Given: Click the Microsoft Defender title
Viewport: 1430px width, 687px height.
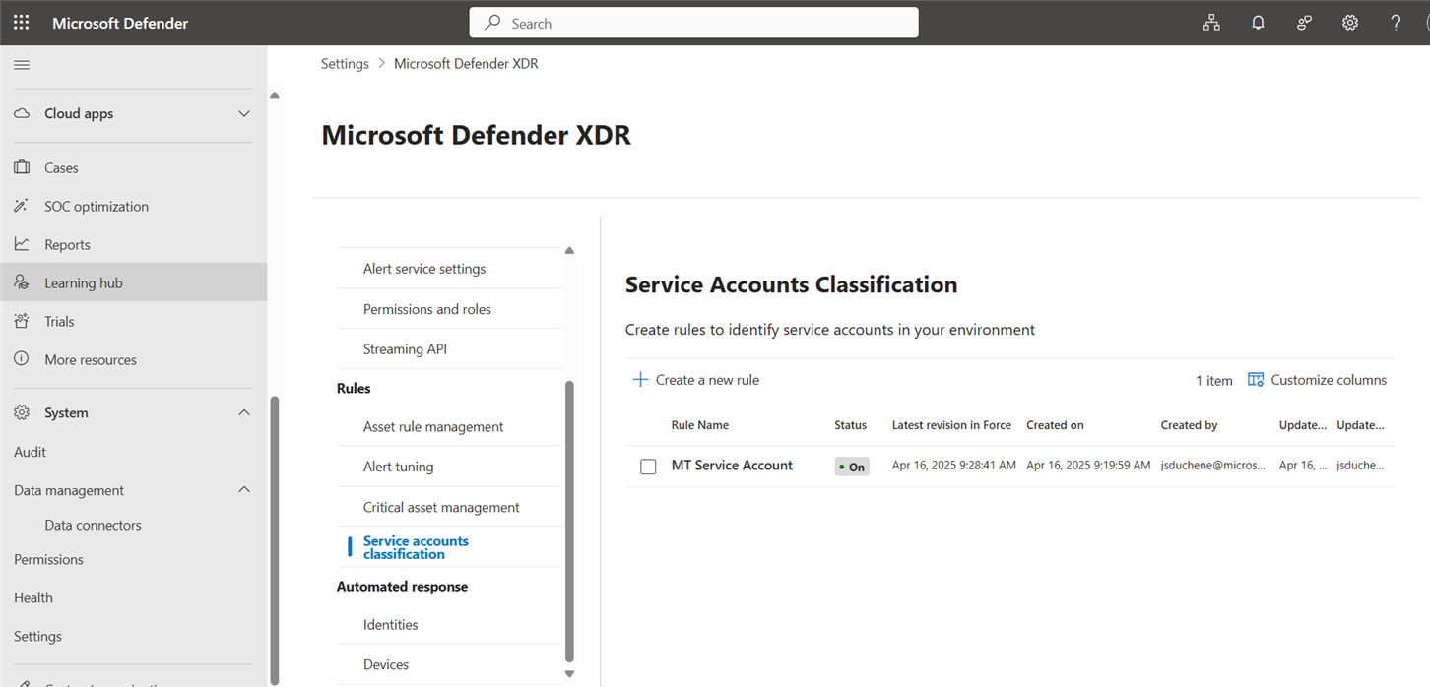Looking at the screenshot, I should pyautogui.click(x=120, y=23).
